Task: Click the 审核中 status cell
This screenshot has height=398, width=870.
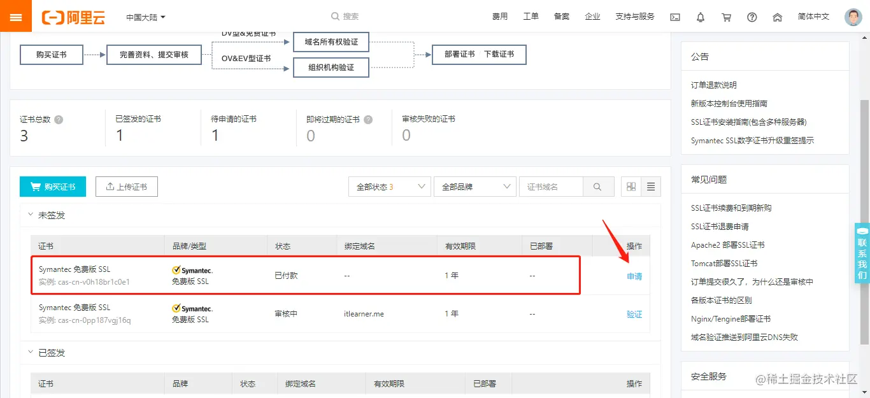Action: pos(286,314)
